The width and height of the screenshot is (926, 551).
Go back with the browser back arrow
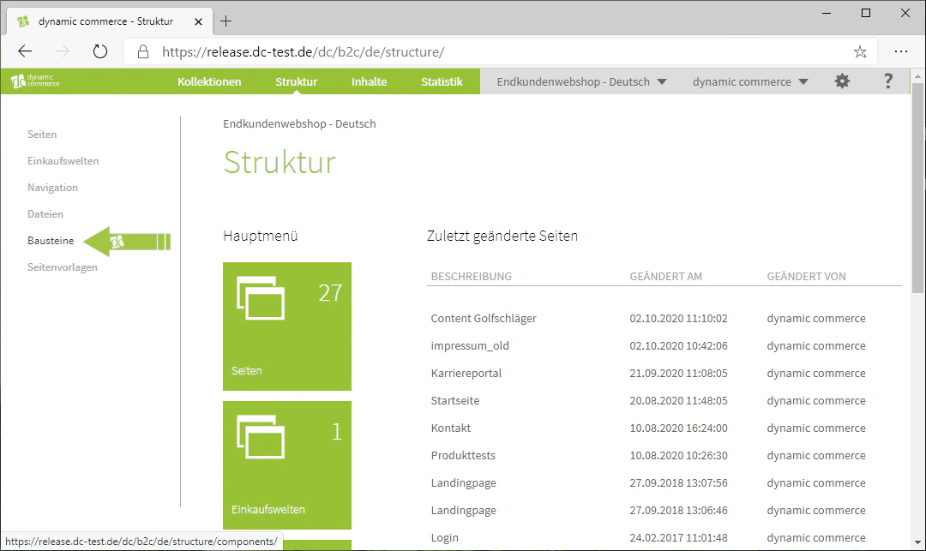(25, 52)
